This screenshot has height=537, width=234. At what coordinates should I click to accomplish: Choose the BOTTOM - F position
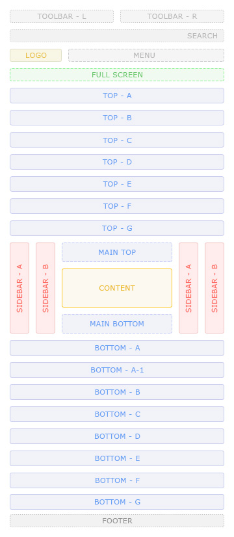point(117,480)
